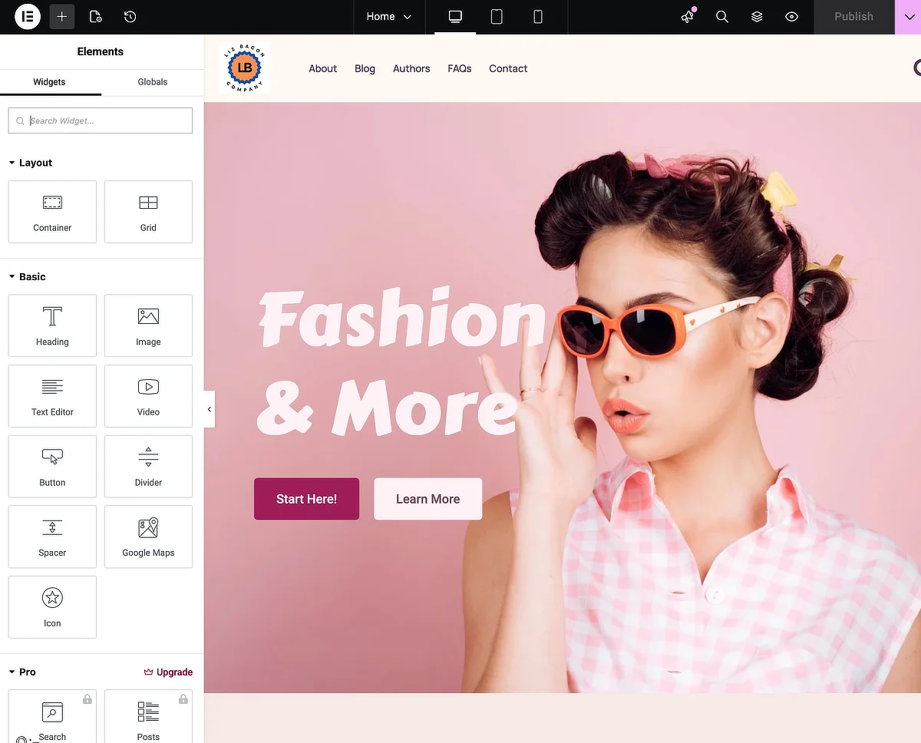Open the What's New megaphone icon

coord(688,17)
